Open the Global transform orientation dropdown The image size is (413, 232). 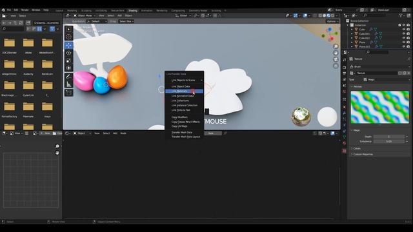click(x=183, y=15)
